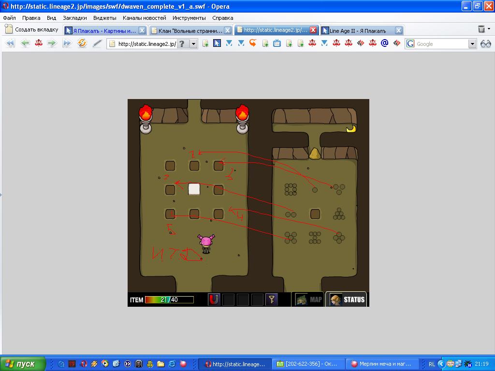
Task: Click the Forward green arrow button
Action: 52,43
